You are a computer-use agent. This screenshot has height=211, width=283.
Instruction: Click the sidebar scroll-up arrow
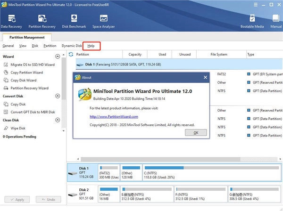pyautogui.click(x=64, y=55)
